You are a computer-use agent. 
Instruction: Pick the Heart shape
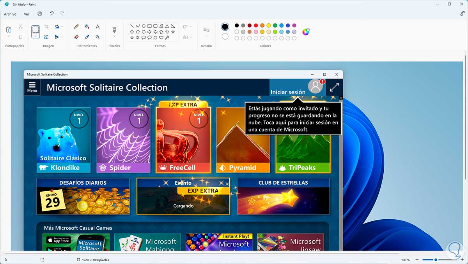click(x=161, y=37)
